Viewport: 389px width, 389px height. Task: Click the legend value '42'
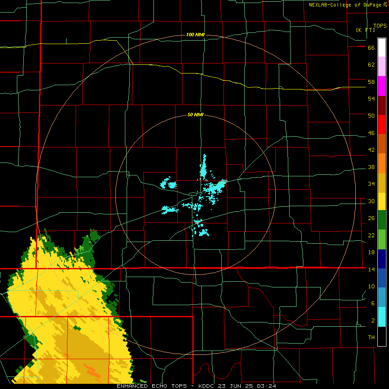pos(371,150)
